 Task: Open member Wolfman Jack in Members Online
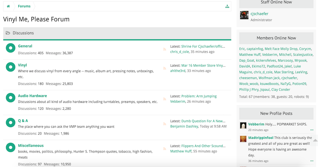(x=269, y=78)
